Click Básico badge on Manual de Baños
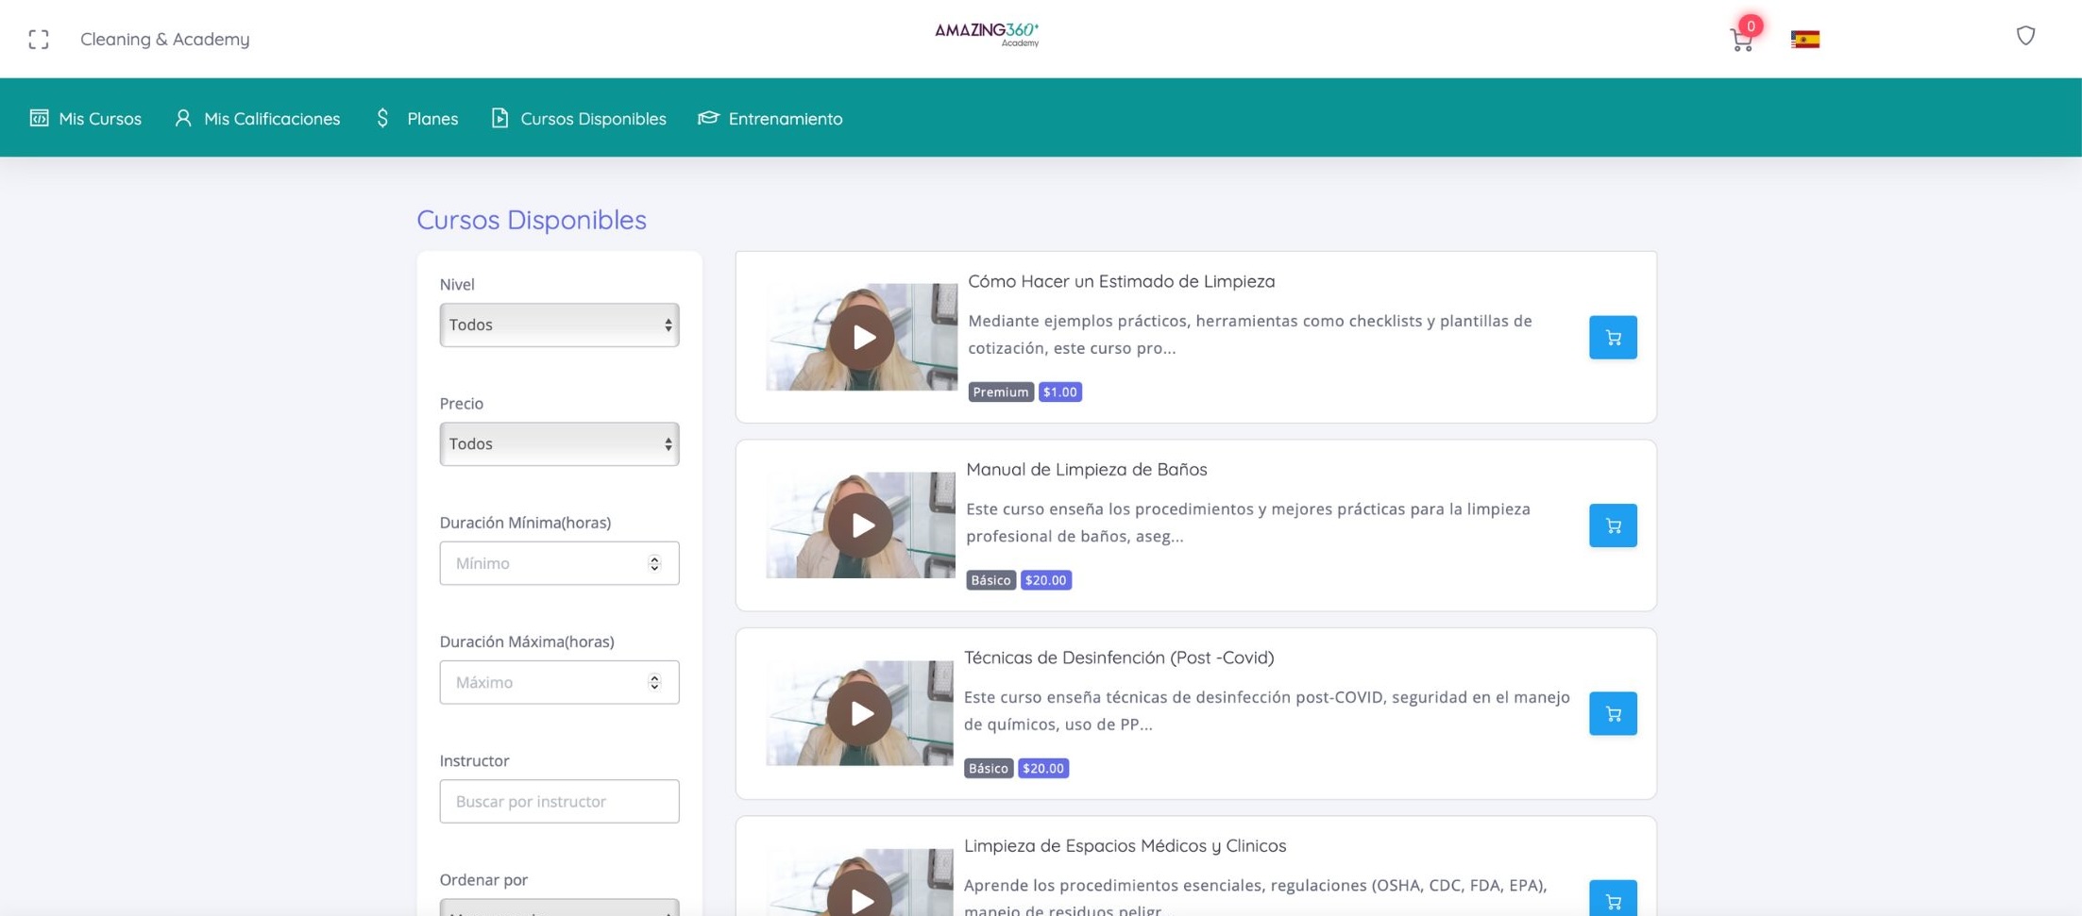 click(990, 580)
